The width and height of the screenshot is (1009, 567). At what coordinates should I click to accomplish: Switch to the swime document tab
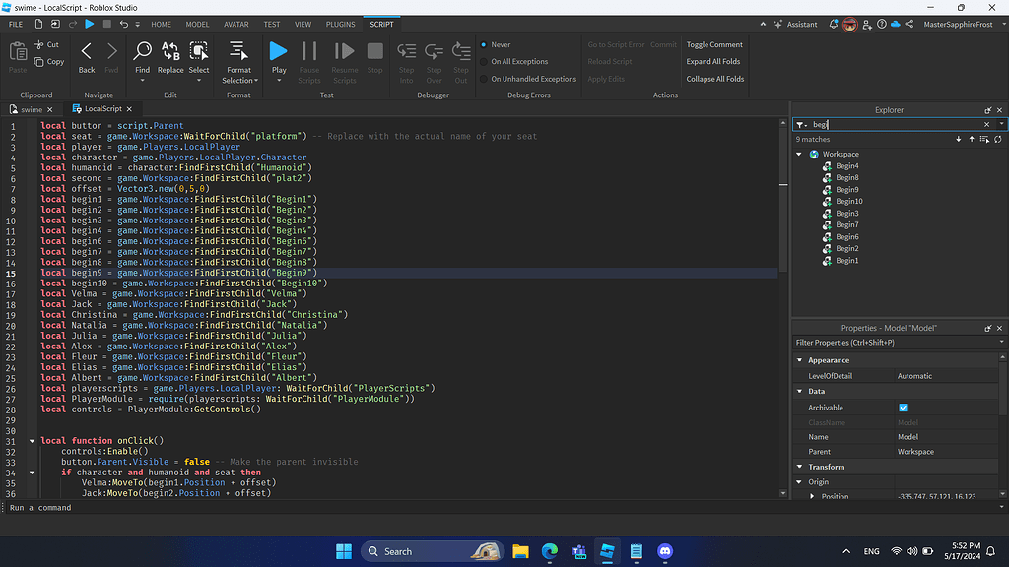pyautogui.click(x=31, y=109)
